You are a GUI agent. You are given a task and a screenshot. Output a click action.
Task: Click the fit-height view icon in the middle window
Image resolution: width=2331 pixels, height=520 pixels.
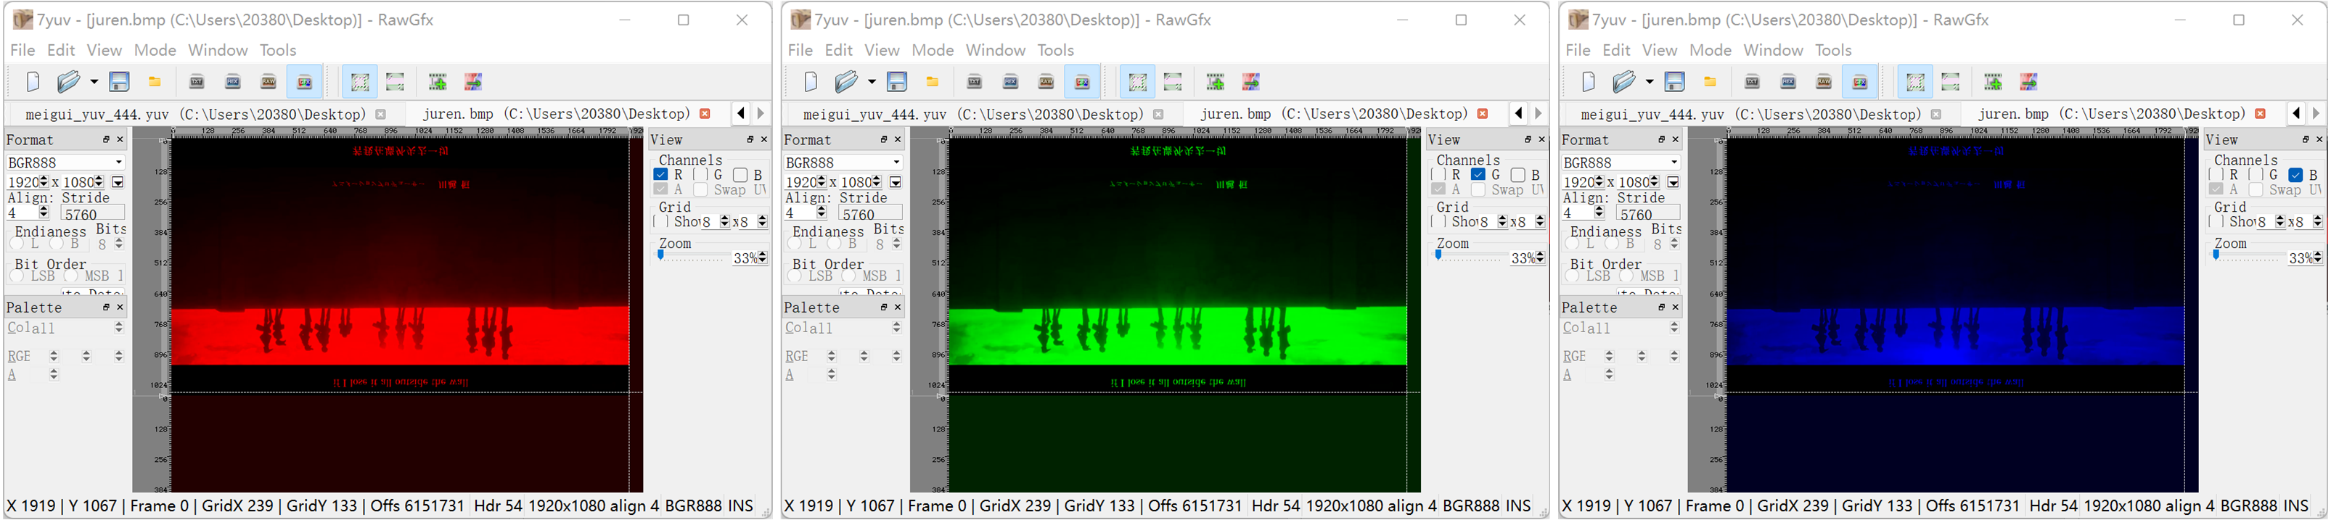tap(1173, 82)
